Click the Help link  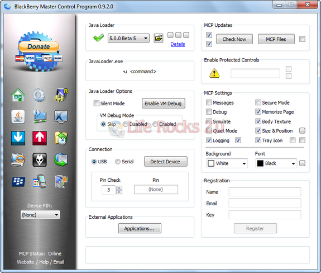(44, 262)
